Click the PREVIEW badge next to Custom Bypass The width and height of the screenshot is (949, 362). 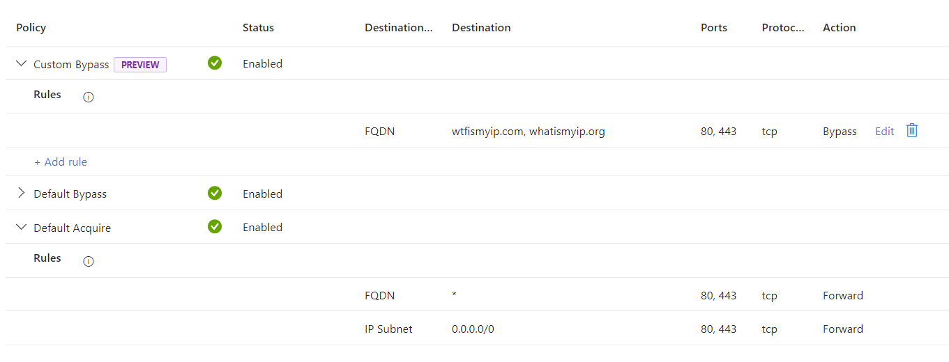point(140,65)
